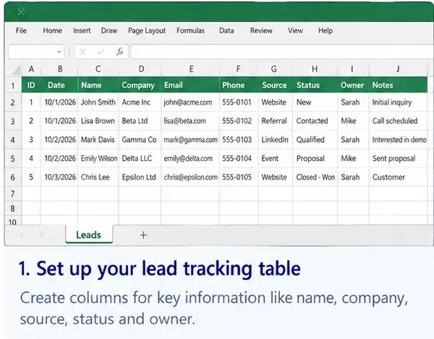The width and height of the screenshot is (434, 339).
Task: Click the Status header cell
Action: point(315,85)
